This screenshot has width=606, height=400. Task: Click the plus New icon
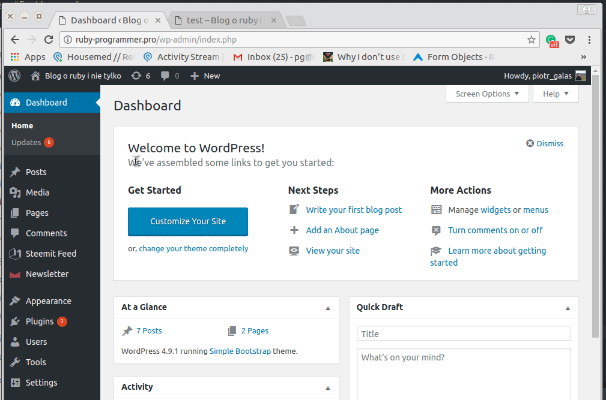[x=195, y=76]
